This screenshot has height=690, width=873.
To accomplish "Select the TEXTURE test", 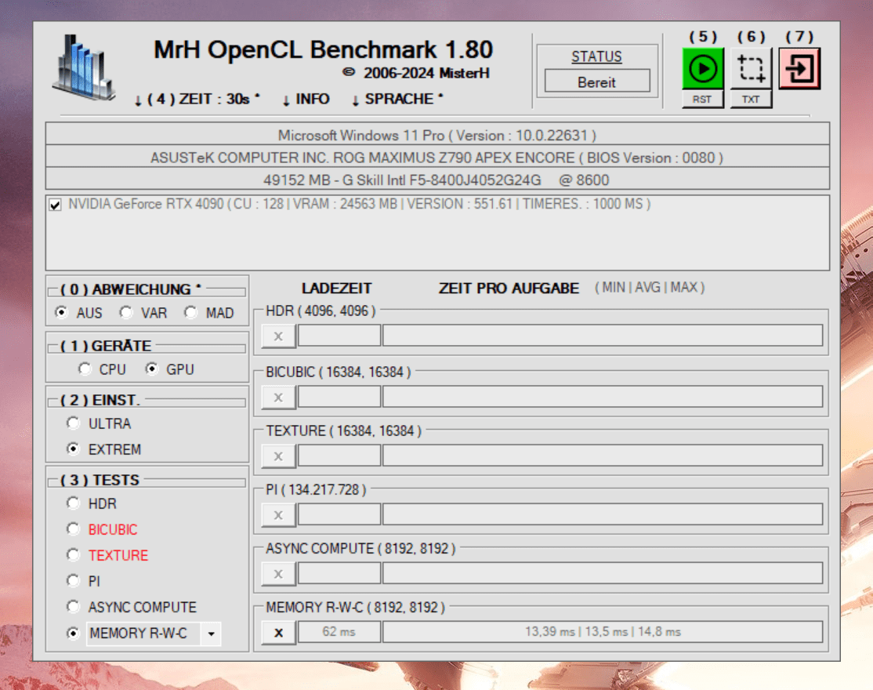I will (73, 554).
